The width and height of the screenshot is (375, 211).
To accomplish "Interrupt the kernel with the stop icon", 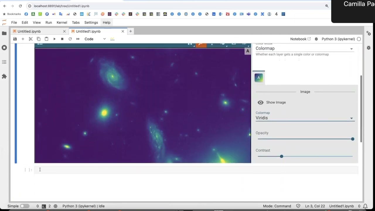I will tap(62, 39).
